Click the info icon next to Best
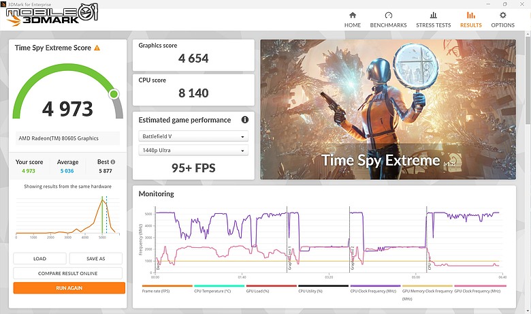 point(113,162)
